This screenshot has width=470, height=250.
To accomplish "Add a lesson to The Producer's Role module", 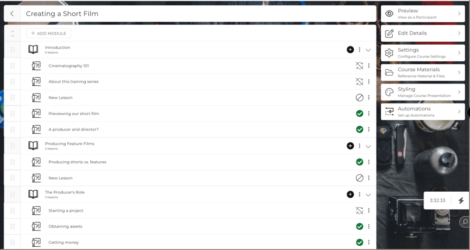I will click(x=350, y=194).
